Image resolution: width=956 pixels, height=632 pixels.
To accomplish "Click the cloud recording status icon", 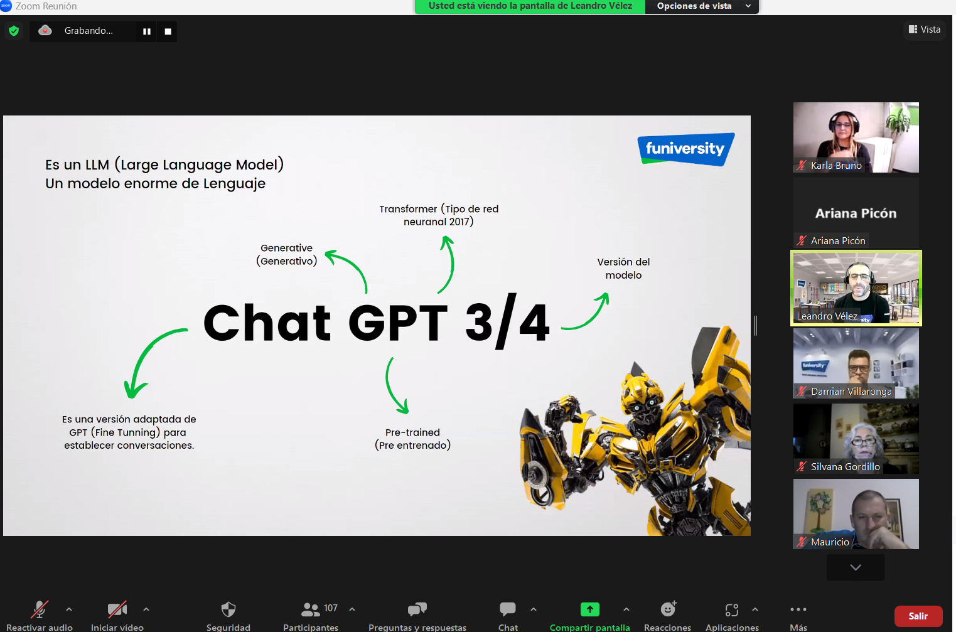I will click(45, 30).
